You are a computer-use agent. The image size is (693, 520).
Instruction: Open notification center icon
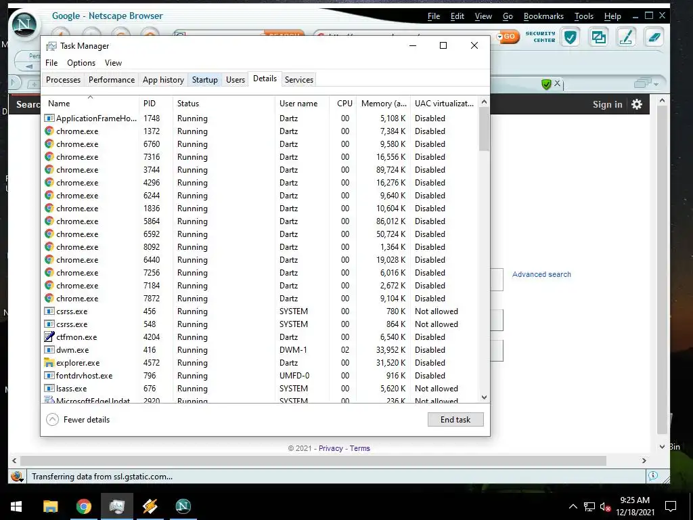tap(671, 506)
